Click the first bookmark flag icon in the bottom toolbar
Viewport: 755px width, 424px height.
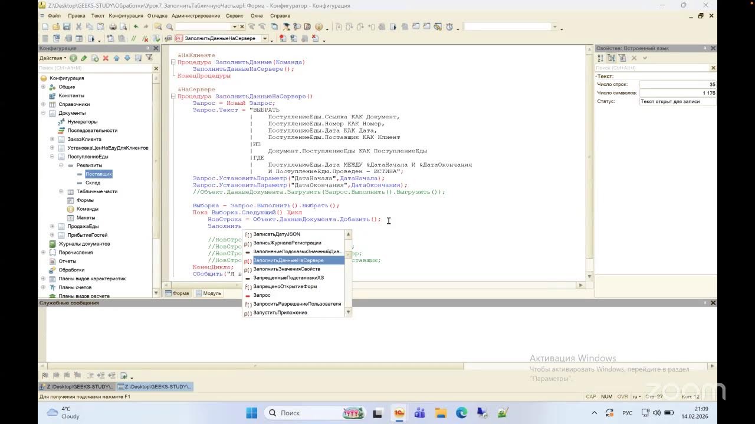tap(45, 375)
